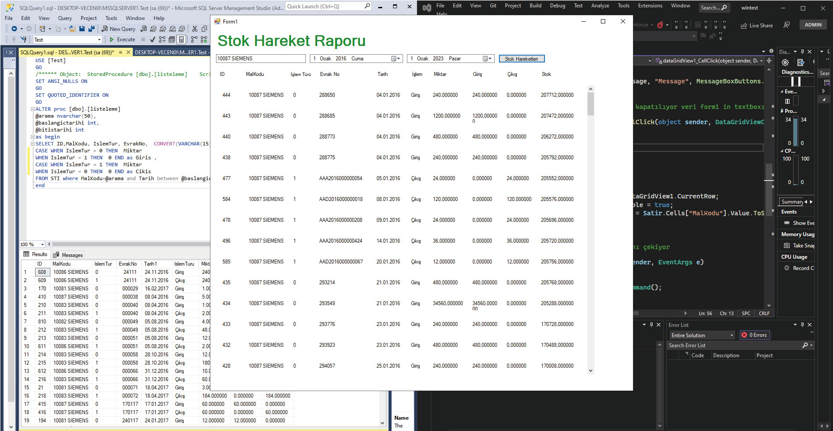Collapse the SELECT statement code block
Image resolution: width=833 pixels, height=431 pixels.
point(33,144)
